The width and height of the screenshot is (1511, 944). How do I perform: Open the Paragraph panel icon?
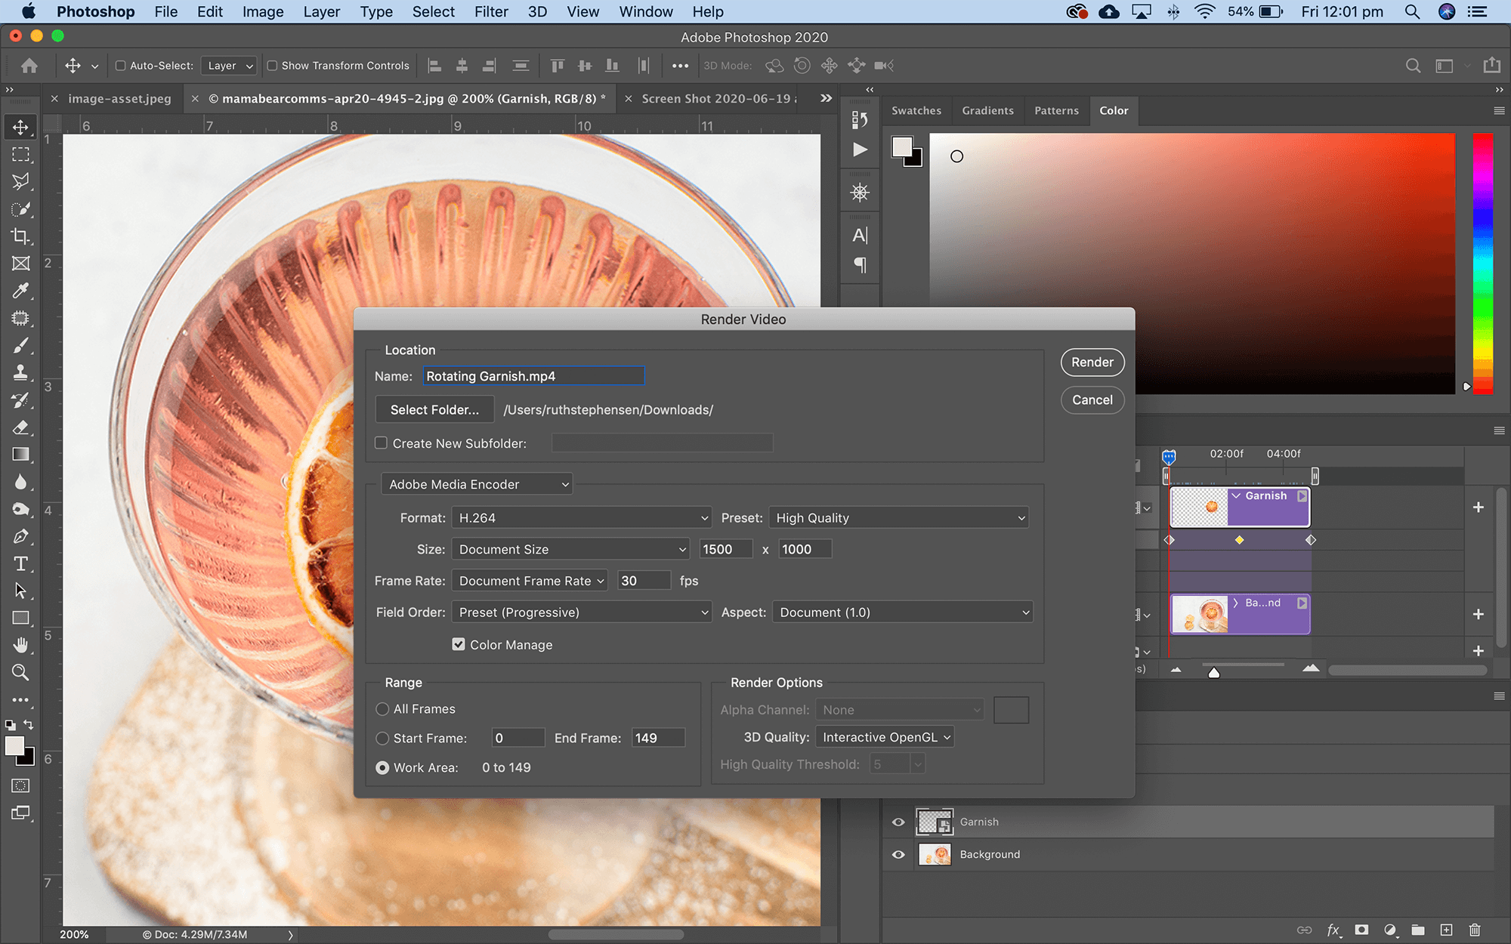[860, 265]
